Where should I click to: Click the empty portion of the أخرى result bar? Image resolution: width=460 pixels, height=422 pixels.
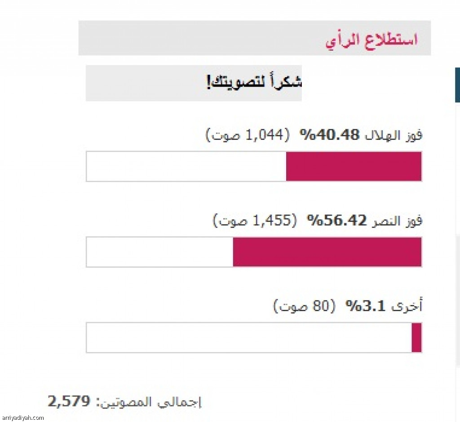point(249,338)
